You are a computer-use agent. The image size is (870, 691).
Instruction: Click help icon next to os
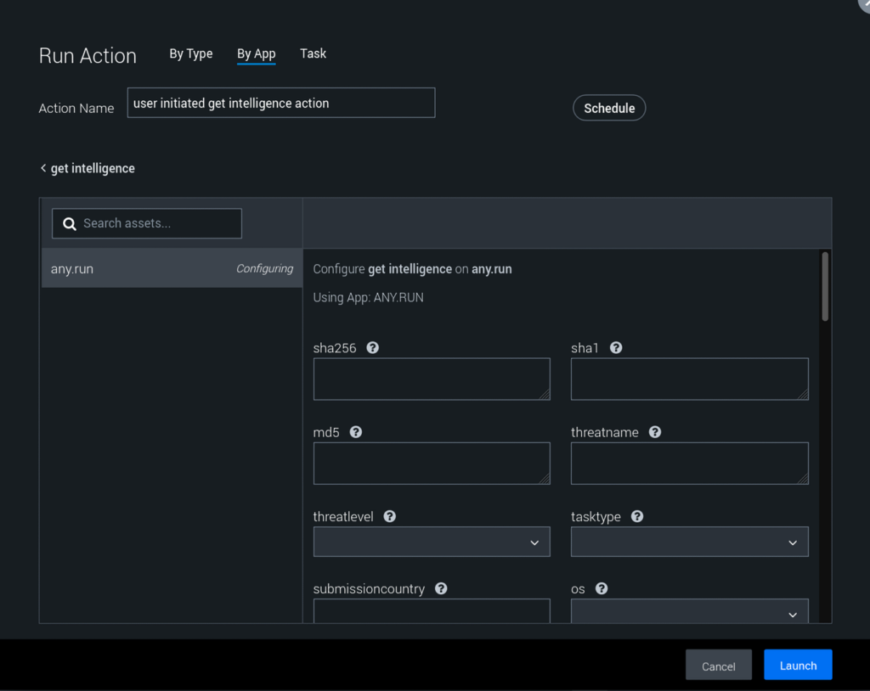(x=602, y=588)
